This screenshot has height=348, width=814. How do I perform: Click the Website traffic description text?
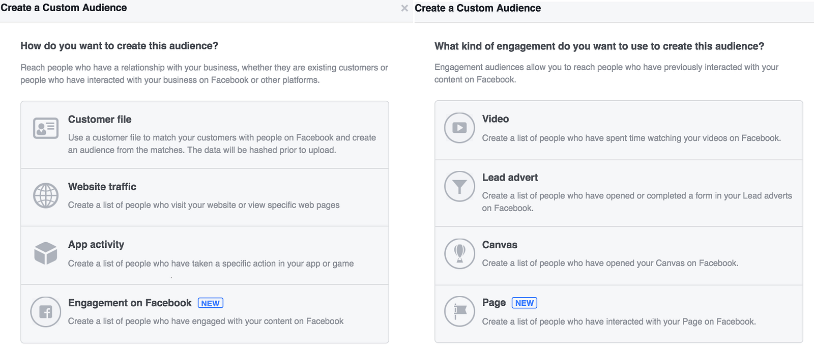(x=203, y=205)
